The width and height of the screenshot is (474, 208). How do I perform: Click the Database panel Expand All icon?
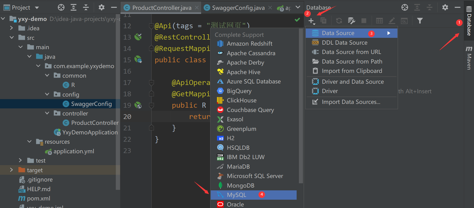(x=417, y=8)
